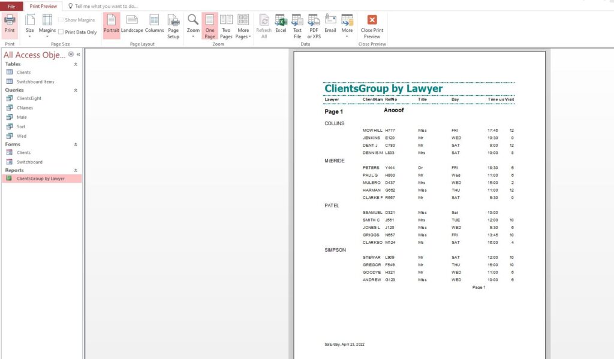Open the File tab
This screenshot has width=614, height=359.
point(11,6)
